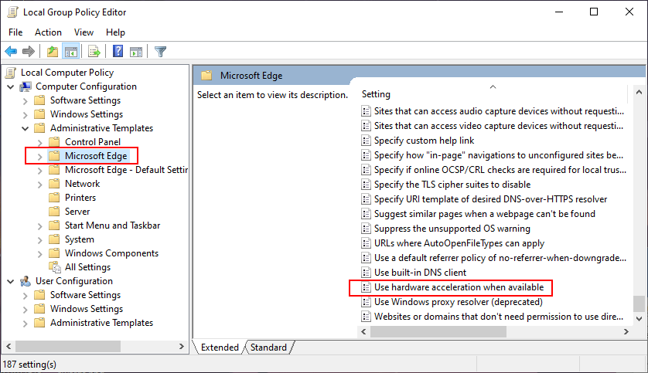Open the Action menu
This screenshot has width=648, height=373.
coord(48,32)
